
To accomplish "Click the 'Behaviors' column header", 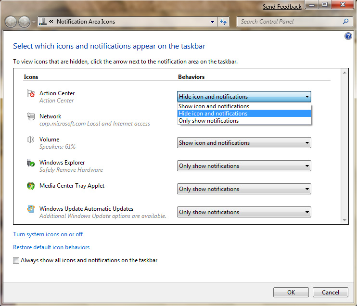I will point(191,77).
